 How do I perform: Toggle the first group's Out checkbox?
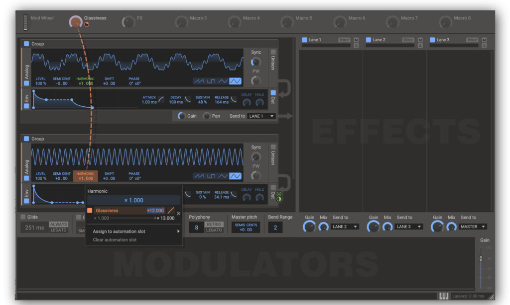tap(273, 93)
